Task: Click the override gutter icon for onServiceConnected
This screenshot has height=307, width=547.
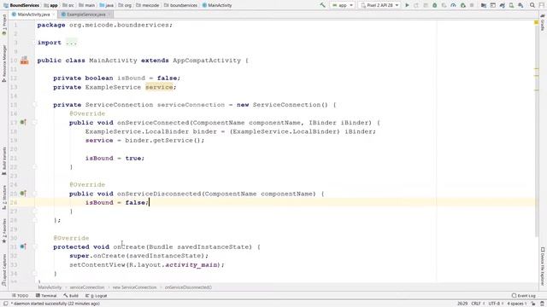Action: pos(23,123)
